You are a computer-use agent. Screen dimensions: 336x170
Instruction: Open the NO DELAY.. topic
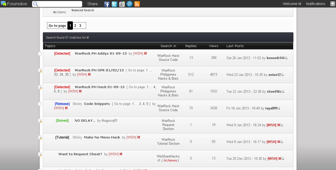point(85,121)
